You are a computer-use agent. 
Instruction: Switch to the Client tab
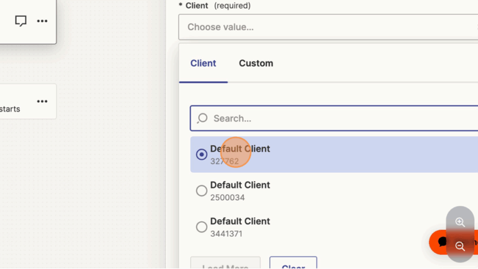pyautogui.click(x=203, y=63)
